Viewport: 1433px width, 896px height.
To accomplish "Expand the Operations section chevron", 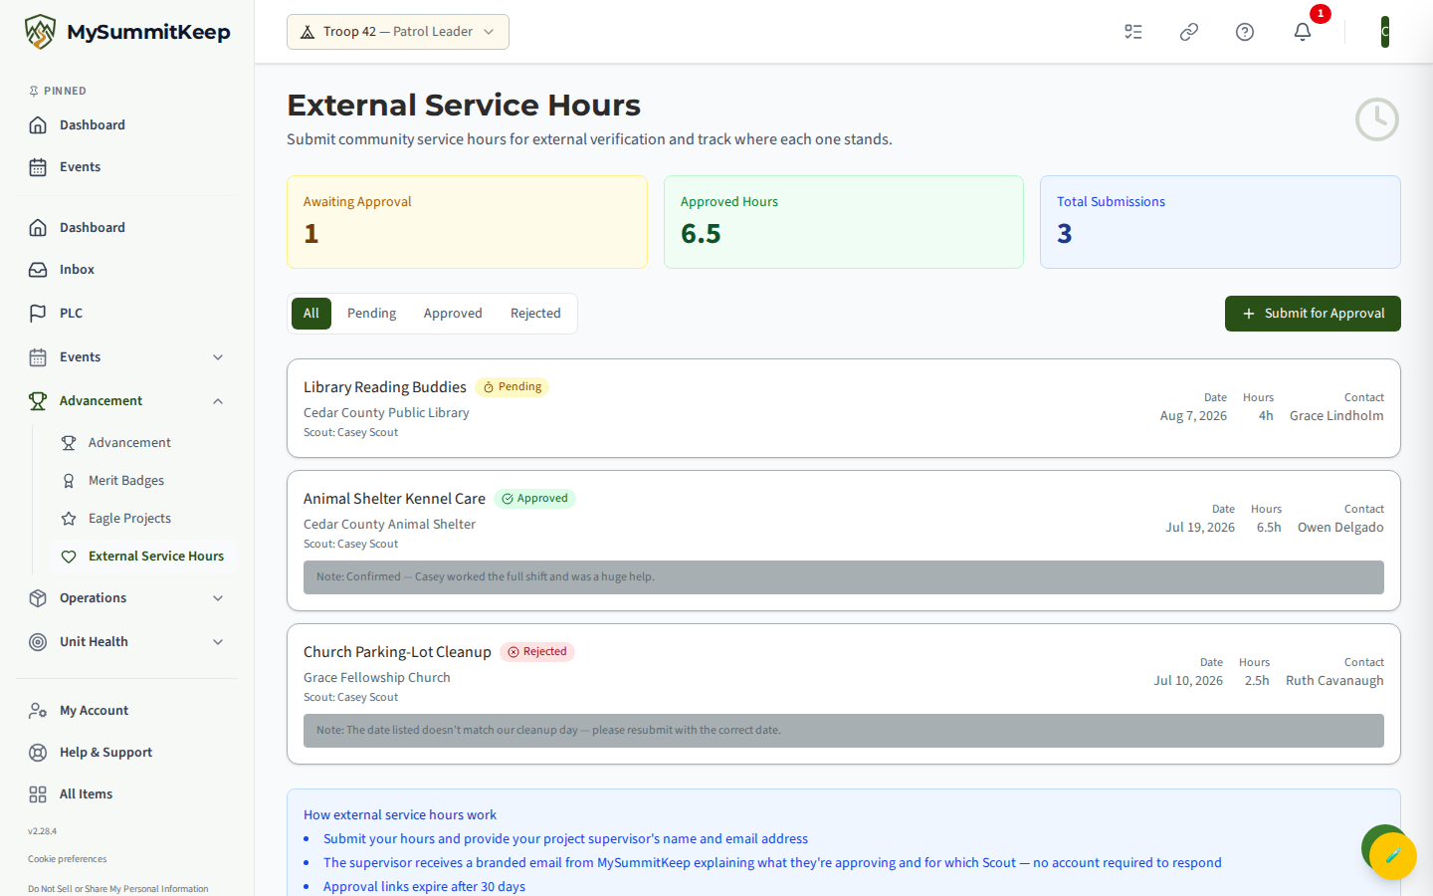I will [x=218, y=597].
